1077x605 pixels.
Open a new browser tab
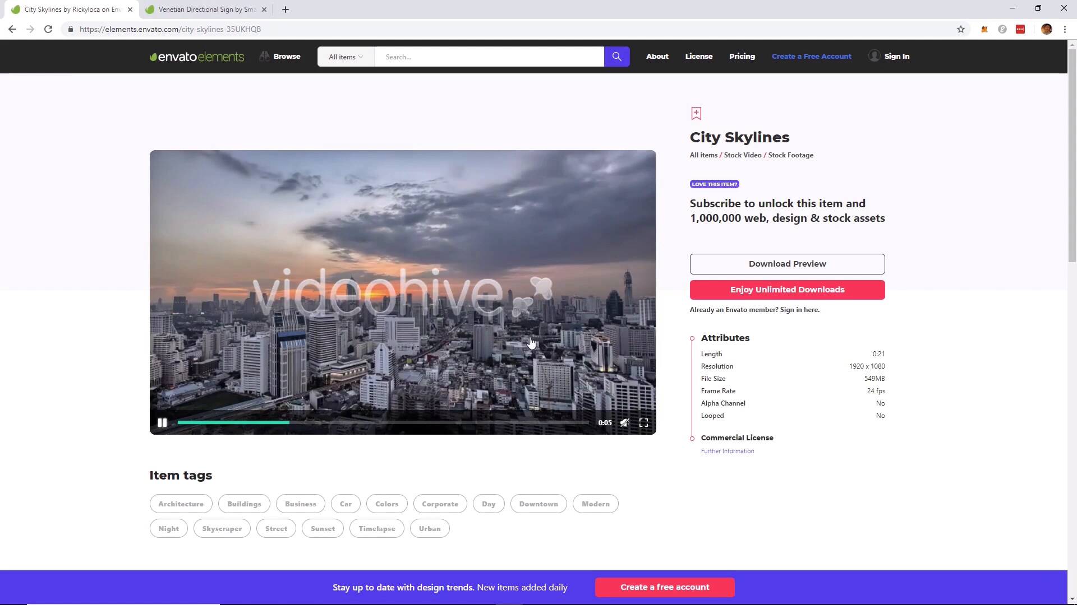coord(285,10)
